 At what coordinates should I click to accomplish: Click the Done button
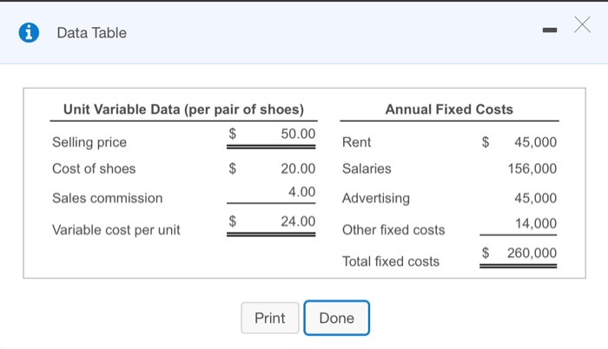[x=337, y=318]
